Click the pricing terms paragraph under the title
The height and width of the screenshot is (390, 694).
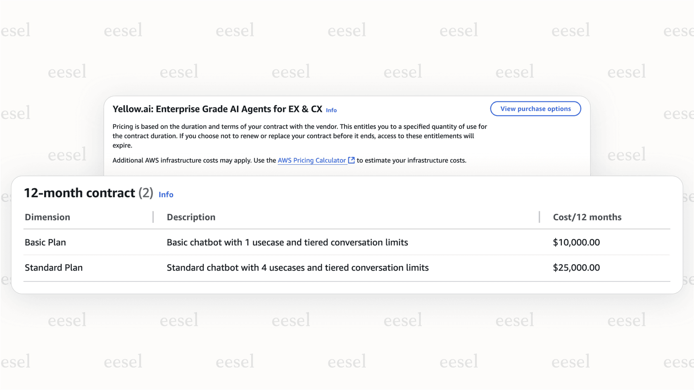[x=299, y=136]
